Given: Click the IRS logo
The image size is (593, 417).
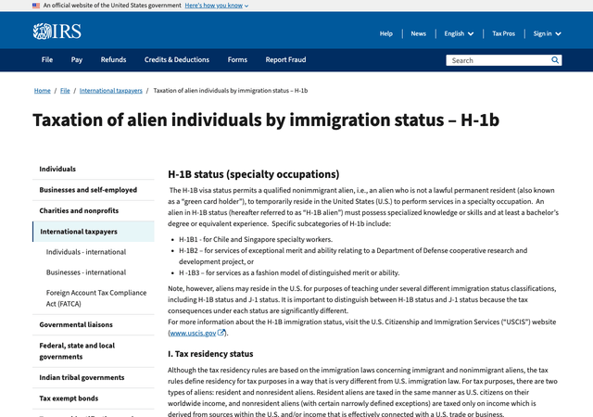Looking at the screenshot, I should coord(57,32).
